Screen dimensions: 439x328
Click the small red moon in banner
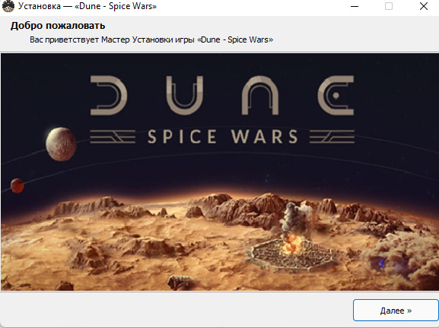pos(17,186)
